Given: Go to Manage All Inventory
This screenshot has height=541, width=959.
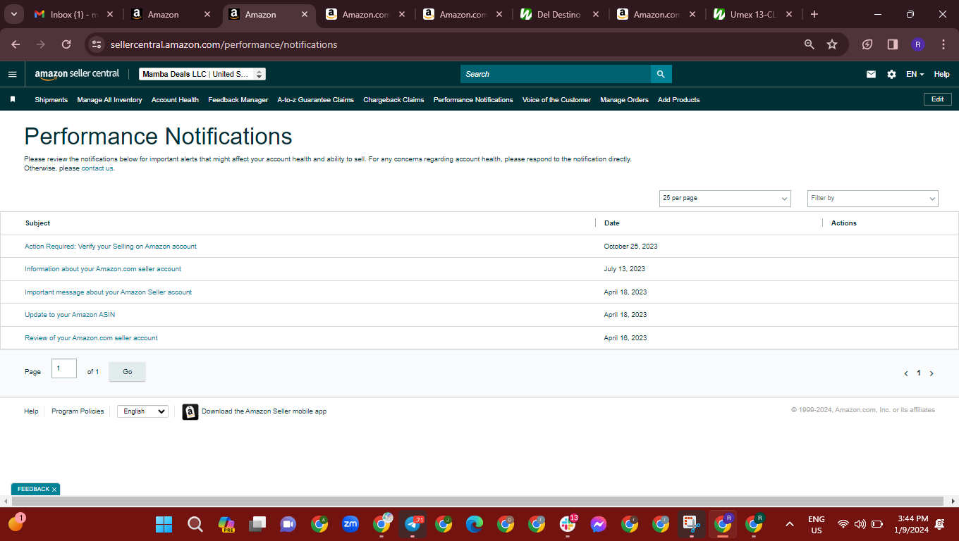Looking at the screenshot, I should click(109, 100).
